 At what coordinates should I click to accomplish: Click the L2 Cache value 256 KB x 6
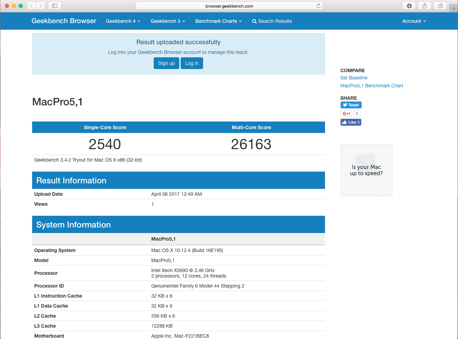[163, 316]
